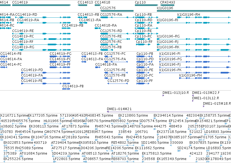231x163 pixels.
Task: Select transcript Cp110-RF
Action: point(144,42)
